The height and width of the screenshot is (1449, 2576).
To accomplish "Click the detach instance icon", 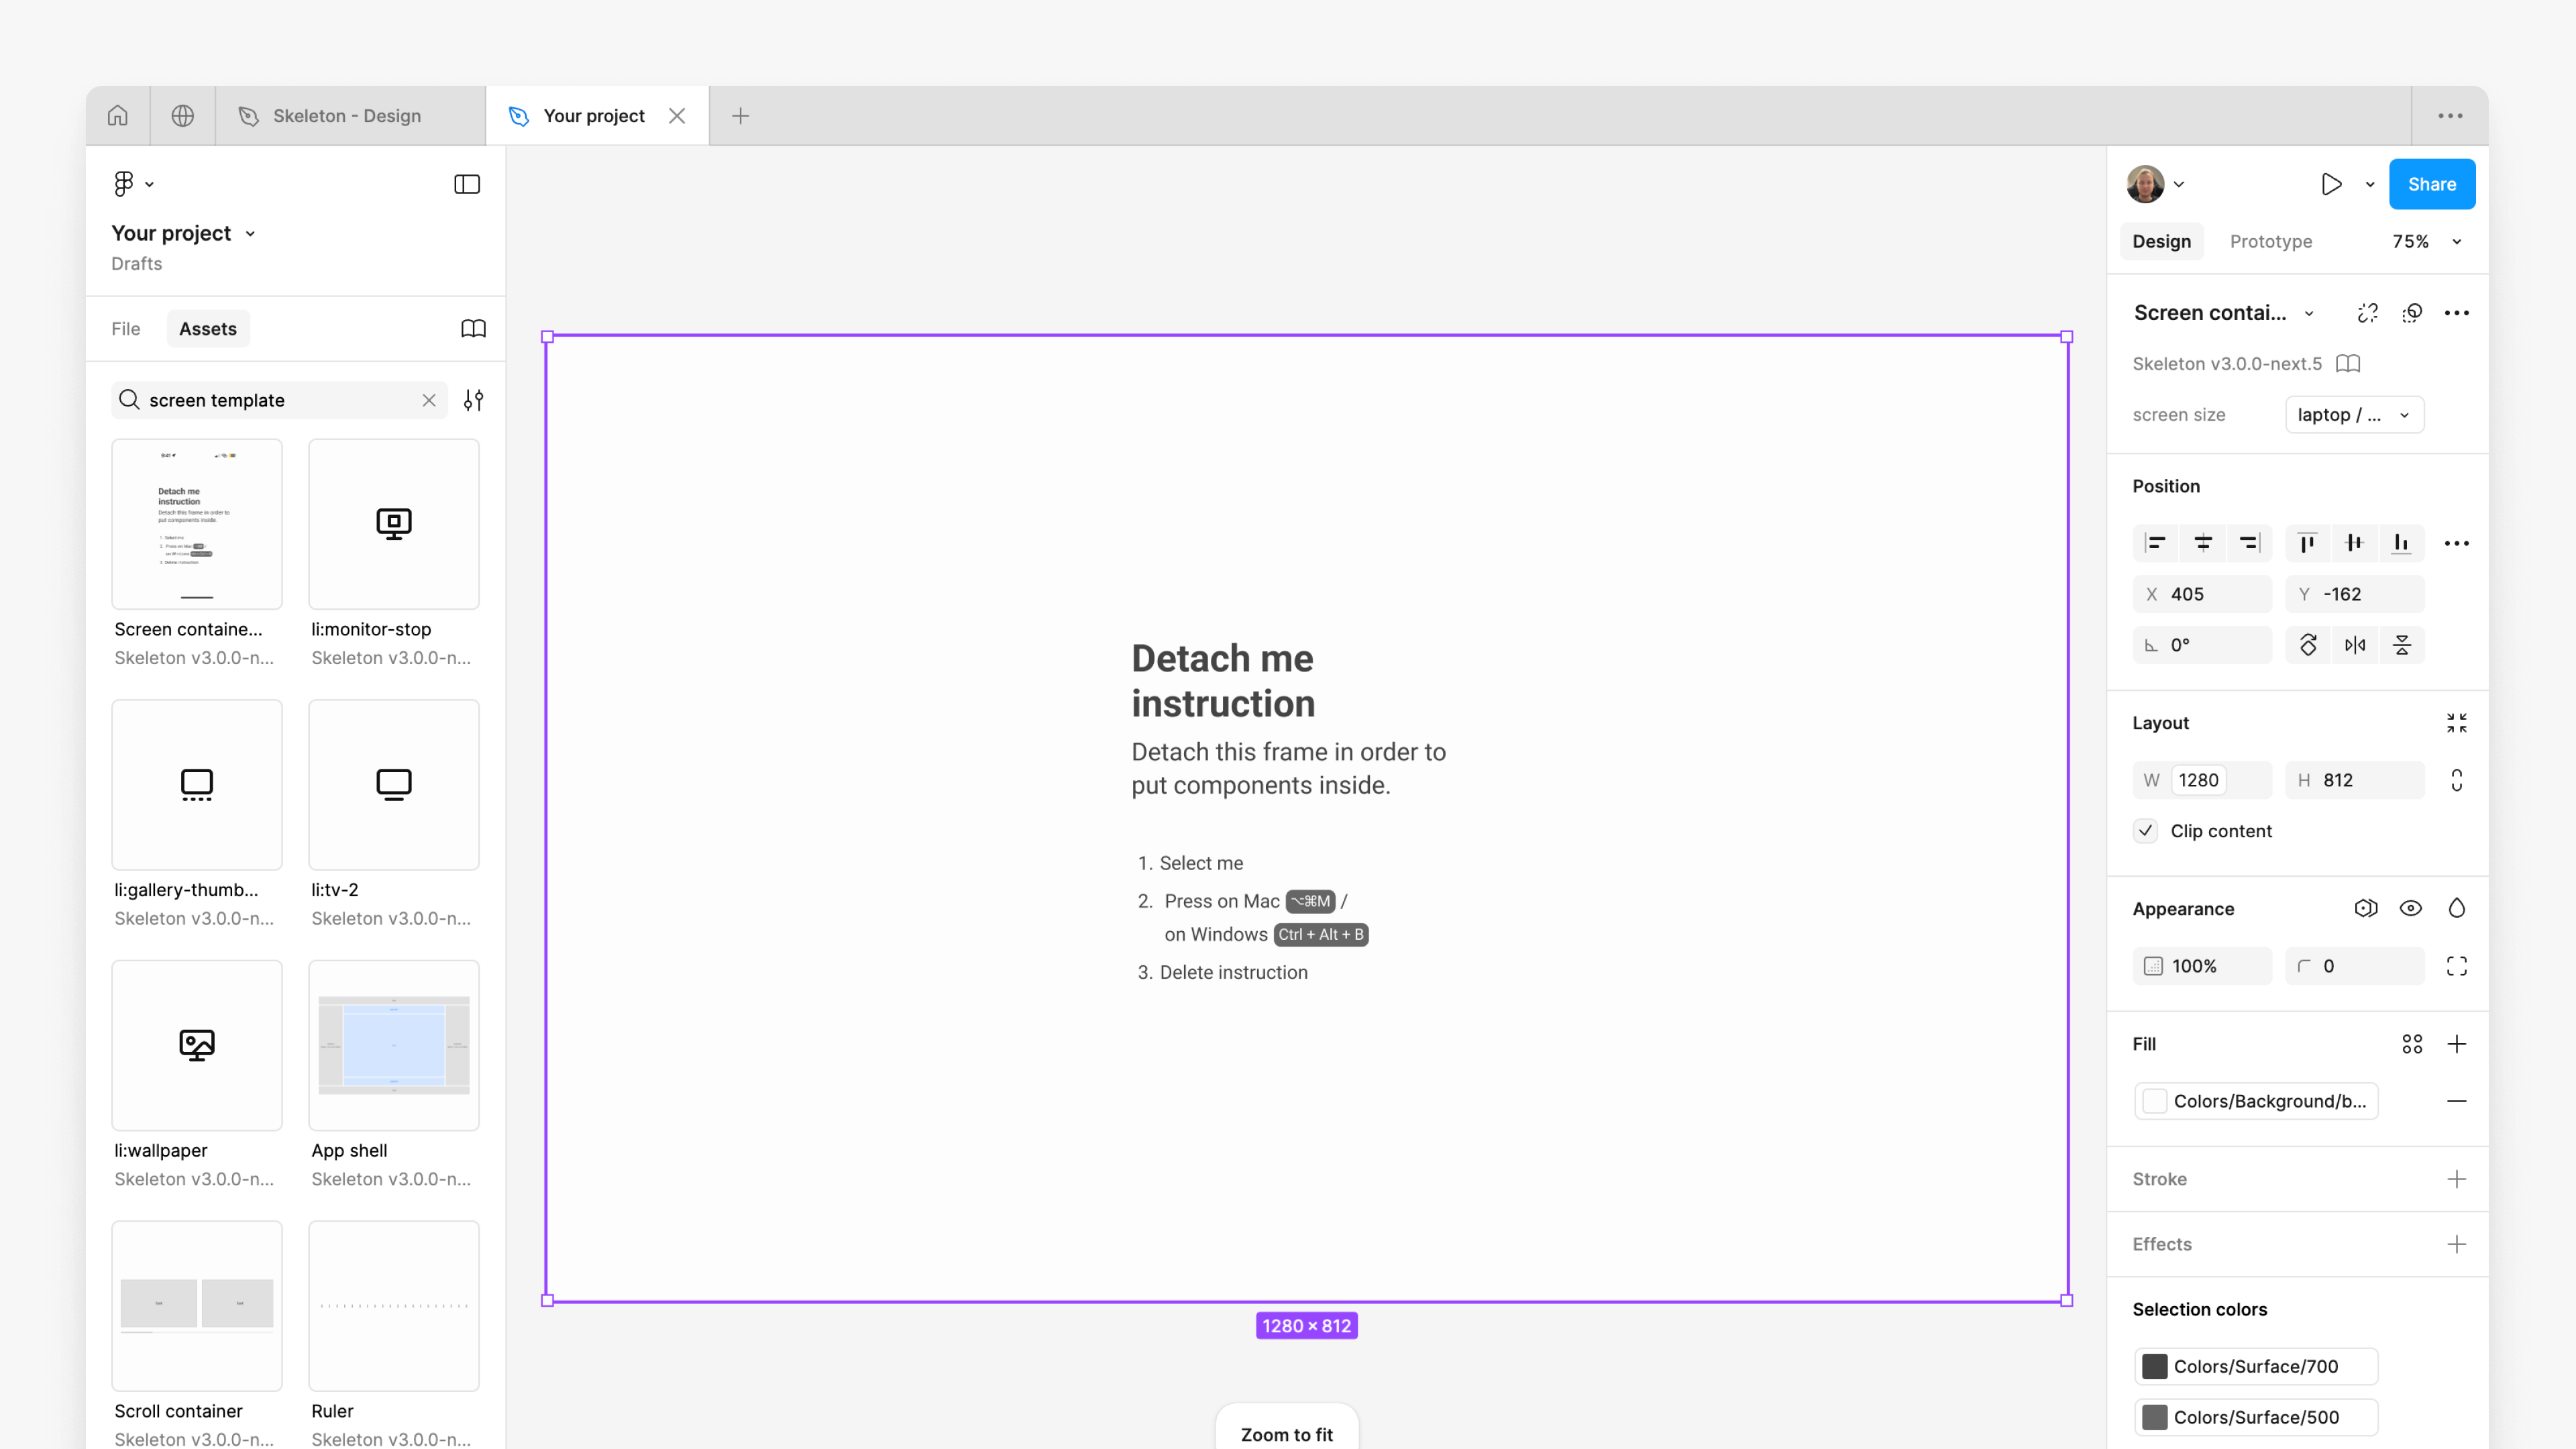I will [2367, 313].
